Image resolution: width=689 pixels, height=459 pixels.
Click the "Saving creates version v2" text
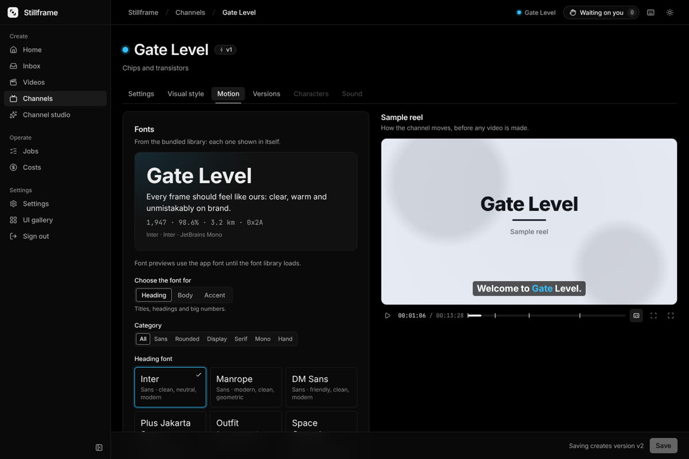(606, 446)
